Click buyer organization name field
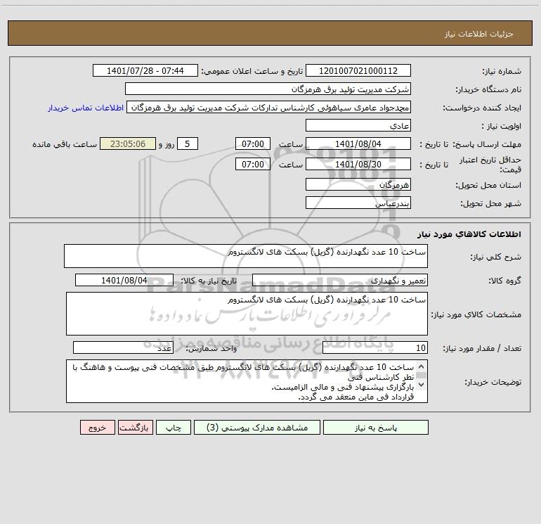Screen dimensions: 541x524 pos(268,89)
